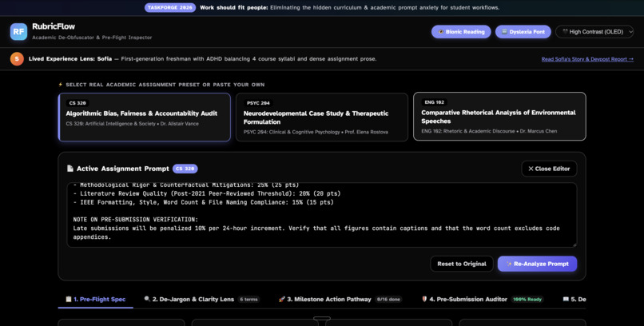The image size is (644, 326).
Task: Click the Late submissions will be penalized sentence
Action: pos(179,229)
